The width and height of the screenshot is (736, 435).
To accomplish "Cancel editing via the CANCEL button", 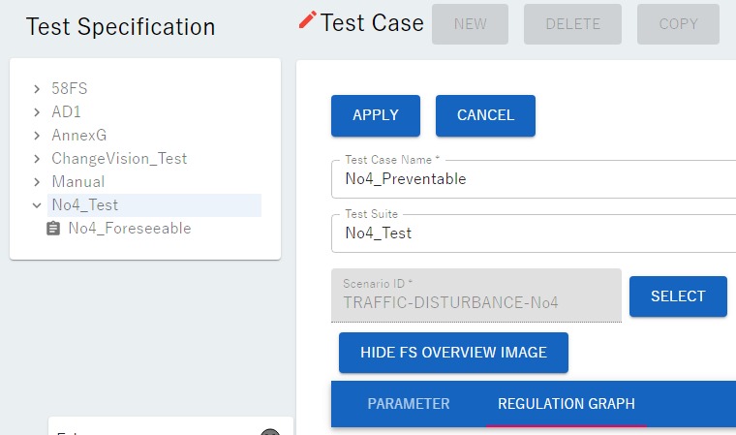I will 485,115.
